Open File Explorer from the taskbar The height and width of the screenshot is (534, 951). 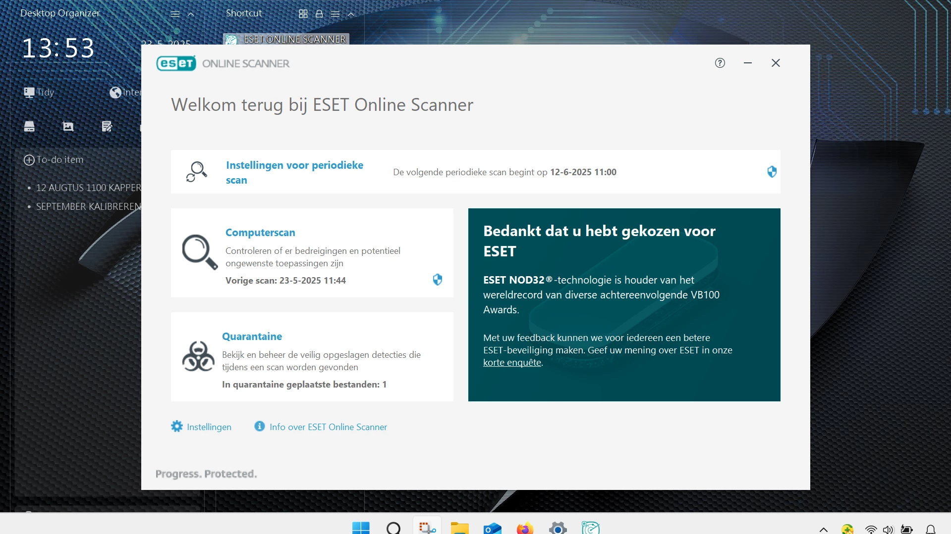coord(459,528)
